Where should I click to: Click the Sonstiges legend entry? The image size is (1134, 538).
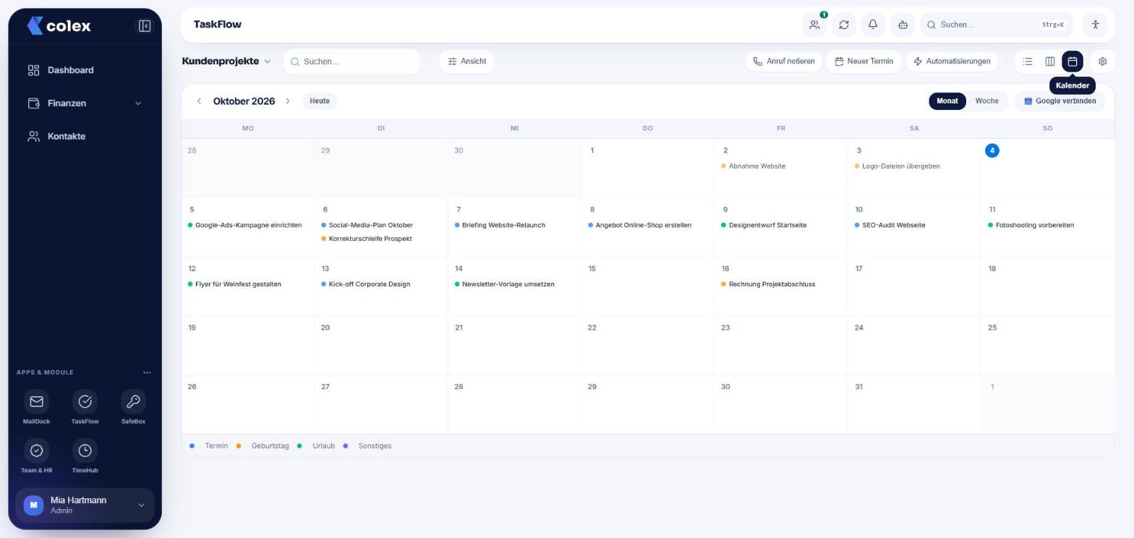coord(367,446)
